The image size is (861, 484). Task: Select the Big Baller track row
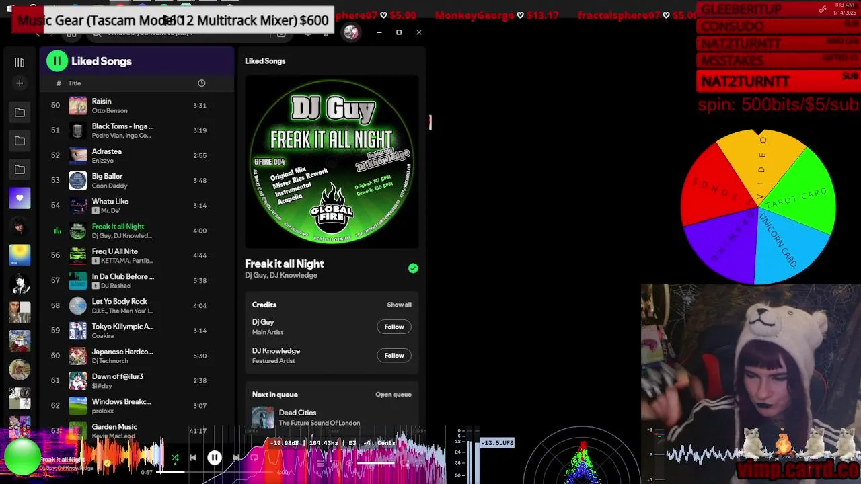[137, 180]
